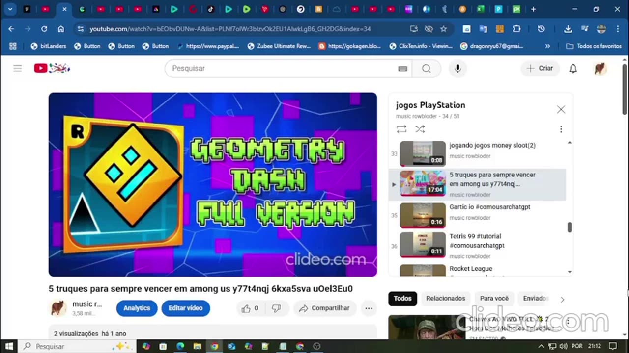Image resolution: width=629 pixels, height=353 pixels.
Task: Reload the page
Action: point(44,29)
